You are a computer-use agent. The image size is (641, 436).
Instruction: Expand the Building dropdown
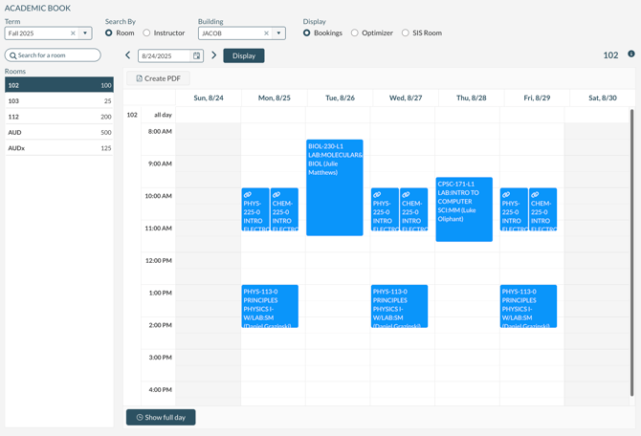[x=279, y=33]
